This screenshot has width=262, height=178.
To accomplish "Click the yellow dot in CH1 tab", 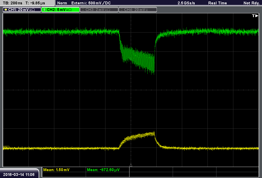I will 6,10.
